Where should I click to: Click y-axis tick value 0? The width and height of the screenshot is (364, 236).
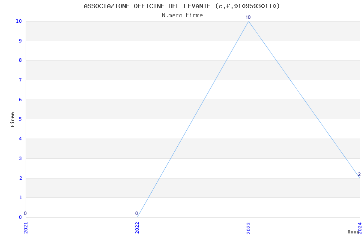(x=21, y=218)
